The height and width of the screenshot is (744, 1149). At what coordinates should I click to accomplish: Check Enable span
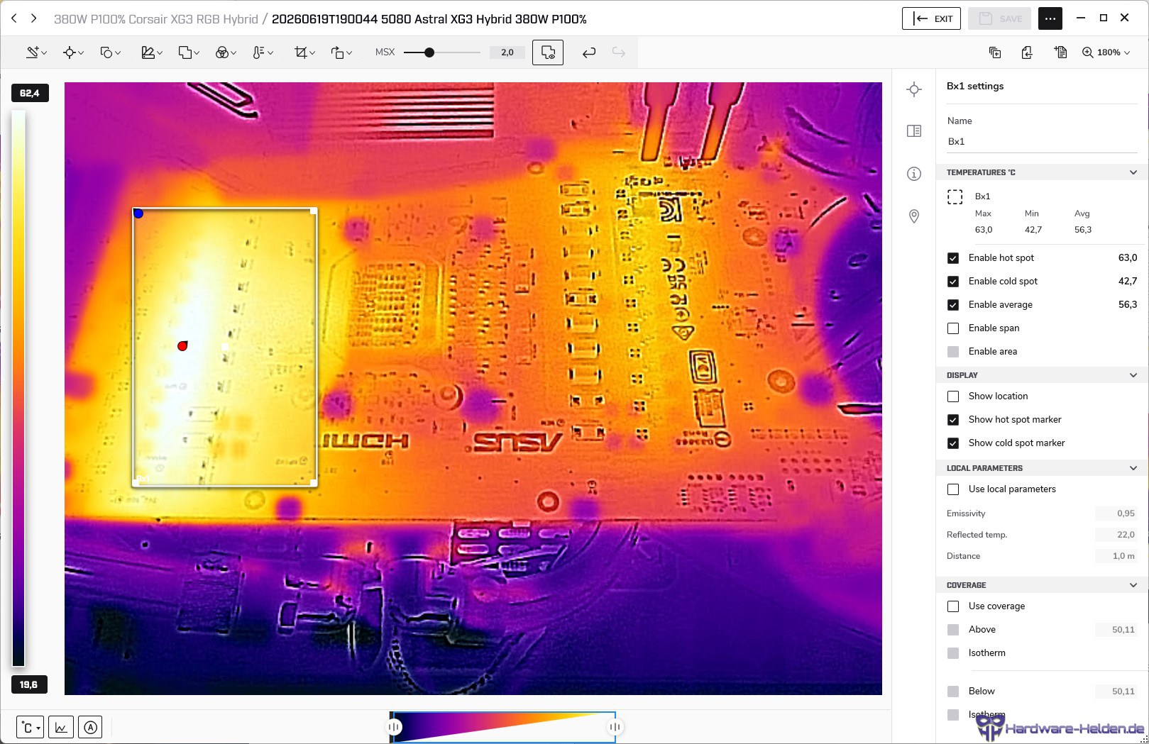pyautogui.click(x=953, y=328)
